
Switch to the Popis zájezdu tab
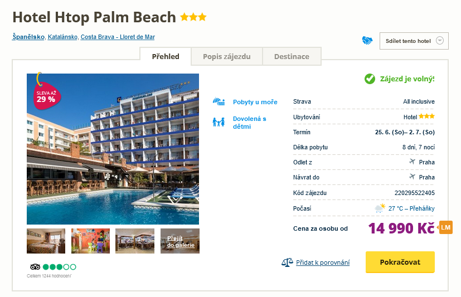[226, 57]
